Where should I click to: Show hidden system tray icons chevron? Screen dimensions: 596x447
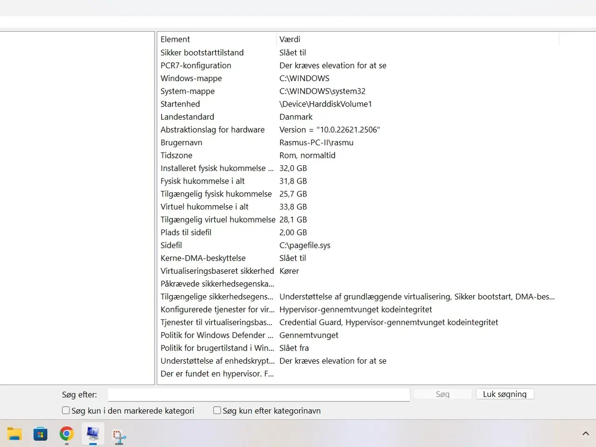point(585,433)
